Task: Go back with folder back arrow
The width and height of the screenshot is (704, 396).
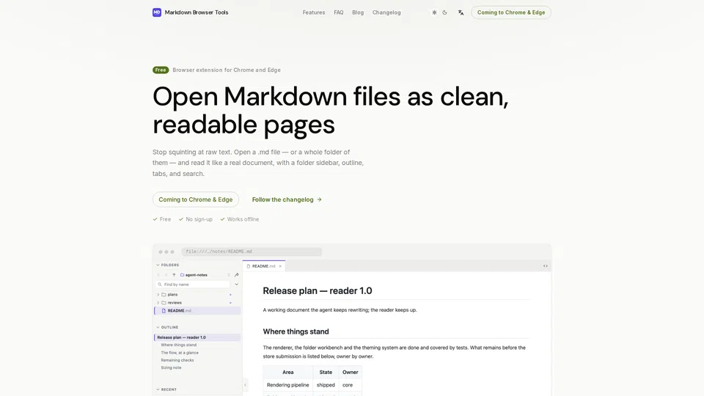Action: pos(158,275)
